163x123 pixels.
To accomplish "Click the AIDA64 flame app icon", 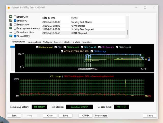I will tap(9, 7).
